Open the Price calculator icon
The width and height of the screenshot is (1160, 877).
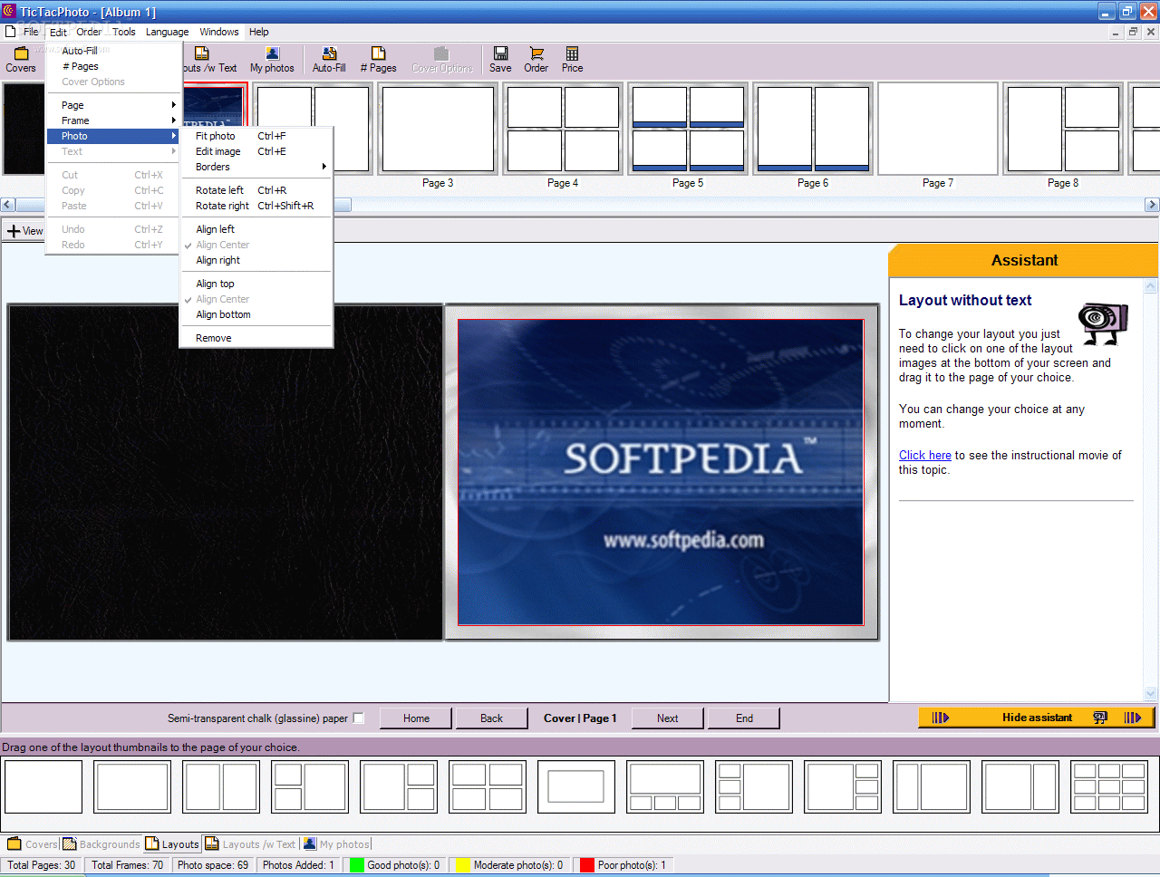coord(572,60)
